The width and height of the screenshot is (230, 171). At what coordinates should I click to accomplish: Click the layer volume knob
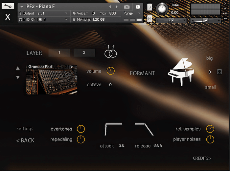click(x=111, y=71)
